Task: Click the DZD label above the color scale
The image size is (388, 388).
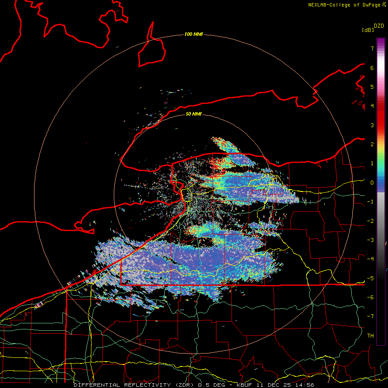Action: (379, 26)
